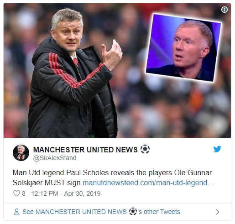Viewport: 235px width, 224px height.
Task: Like the tweet with the heart icon
Action: click(16, 193)
